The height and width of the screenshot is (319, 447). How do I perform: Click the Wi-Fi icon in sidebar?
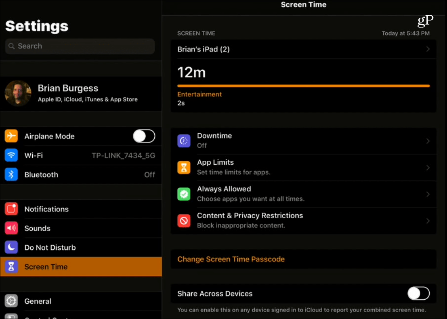click(11, 155)
